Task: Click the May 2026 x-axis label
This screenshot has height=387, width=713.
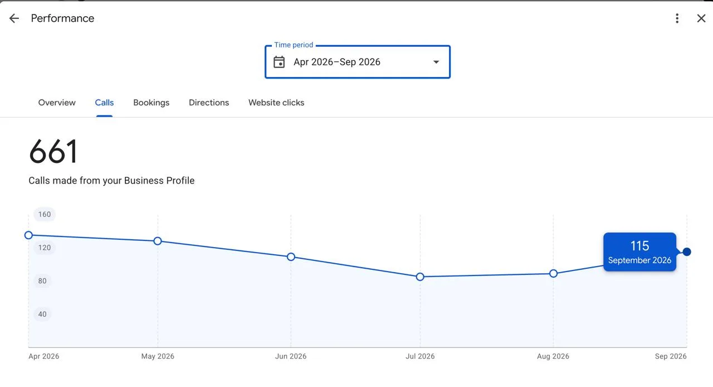Action: click(158, 356)
